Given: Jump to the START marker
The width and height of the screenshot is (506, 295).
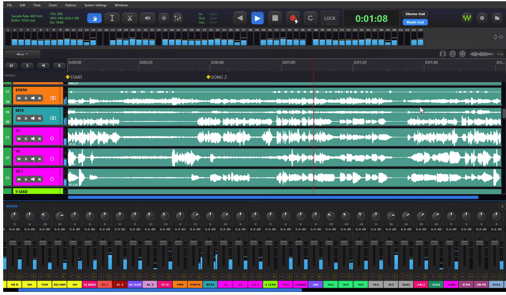Looking at the screenshot, I should click(74, 77).
